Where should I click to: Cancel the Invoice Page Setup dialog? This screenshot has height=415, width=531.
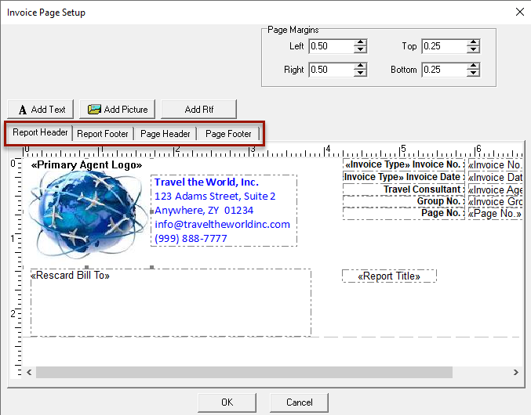tap(299, 402)
